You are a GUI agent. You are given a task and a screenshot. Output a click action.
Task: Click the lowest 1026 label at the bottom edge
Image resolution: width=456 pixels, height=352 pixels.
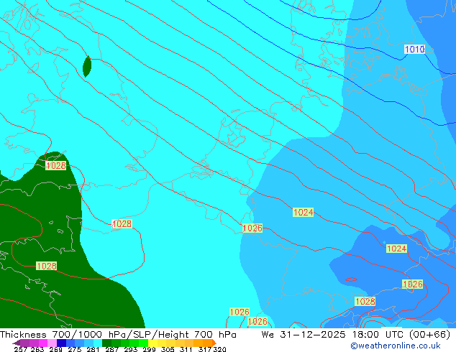click(257, 321)
